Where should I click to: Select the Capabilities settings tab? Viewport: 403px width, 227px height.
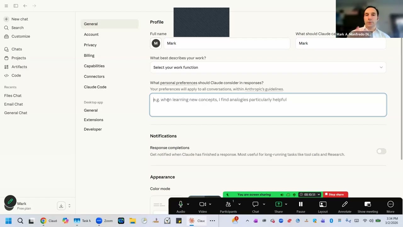point(94,66)
